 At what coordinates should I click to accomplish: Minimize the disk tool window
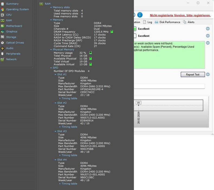pyautogui.click(x=188, y=3)
